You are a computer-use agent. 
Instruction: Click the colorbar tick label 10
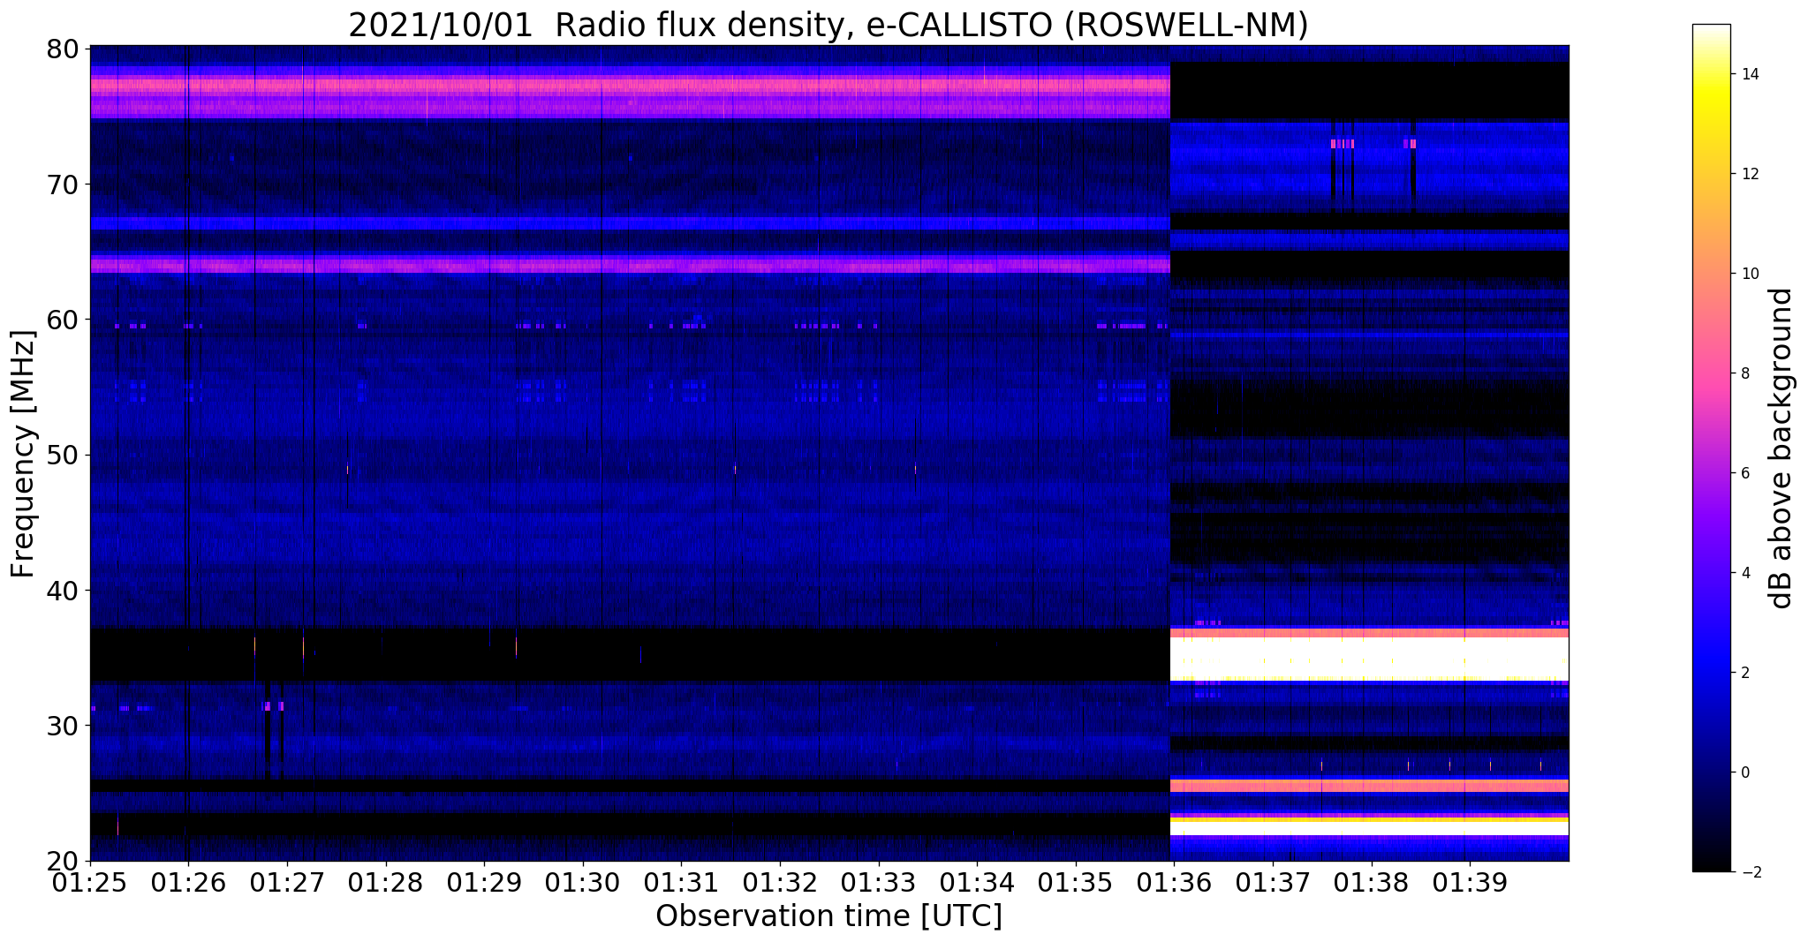pos(1749,274)
